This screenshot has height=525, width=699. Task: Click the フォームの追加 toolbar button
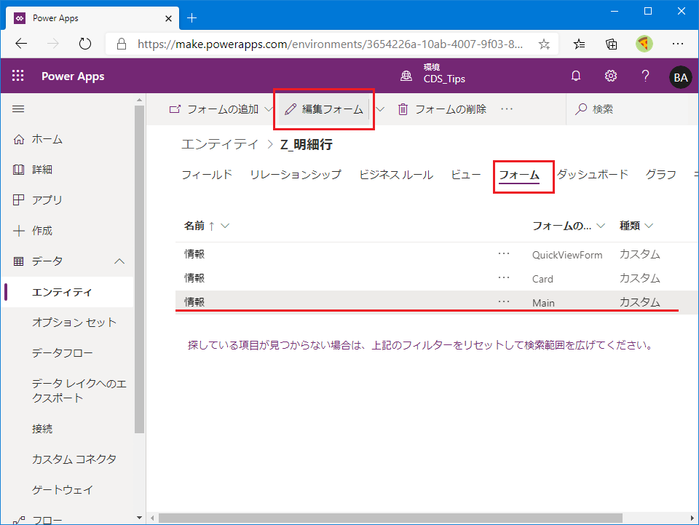[214, 109]
